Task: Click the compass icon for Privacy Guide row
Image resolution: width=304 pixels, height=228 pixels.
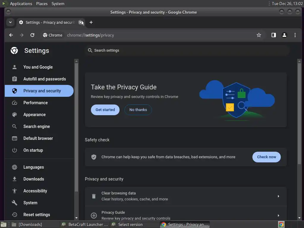Action: pyautogui.click(x=94, y=216)
